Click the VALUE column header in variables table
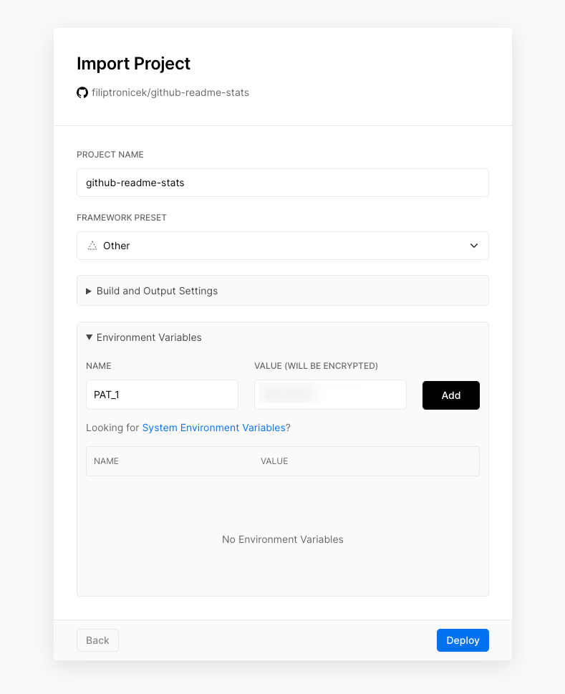565x694 pixels. (x=274, y=461)
